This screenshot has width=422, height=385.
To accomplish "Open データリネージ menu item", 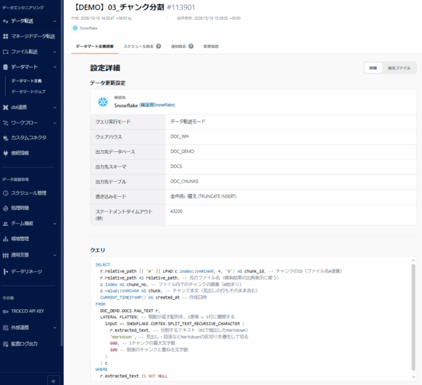I will point(27,272).
